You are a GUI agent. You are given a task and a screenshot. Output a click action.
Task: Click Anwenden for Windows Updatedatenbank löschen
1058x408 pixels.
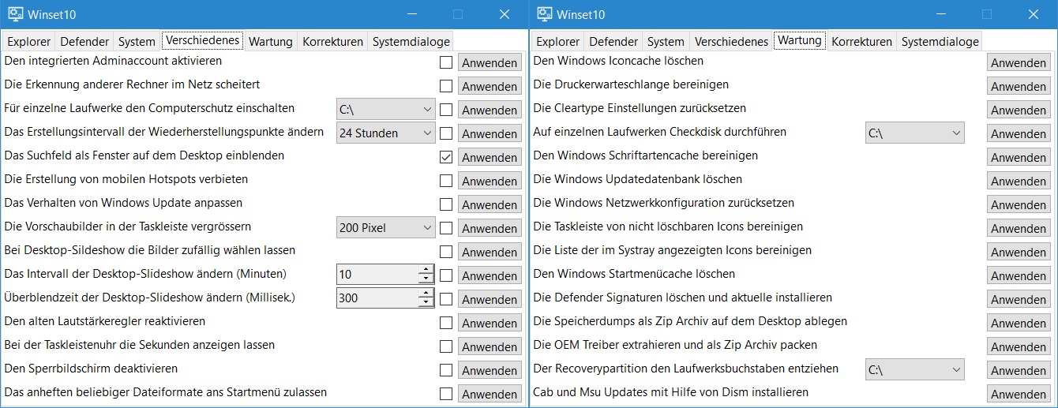(1019, 181)
